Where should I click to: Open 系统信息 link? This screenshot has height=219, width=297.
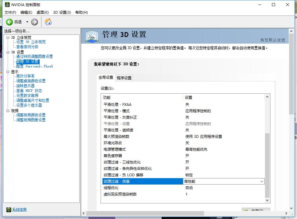pyautogui.click(x=20, y=210)
